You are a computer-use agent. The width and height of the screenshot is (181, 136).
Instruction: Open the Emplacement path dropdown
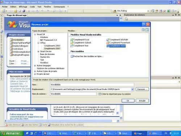(x=132, y=89)
